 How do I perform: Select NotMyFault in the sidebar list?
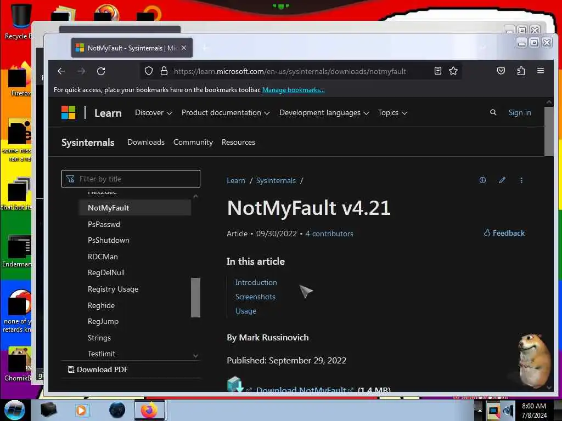[x=135, y=208]
